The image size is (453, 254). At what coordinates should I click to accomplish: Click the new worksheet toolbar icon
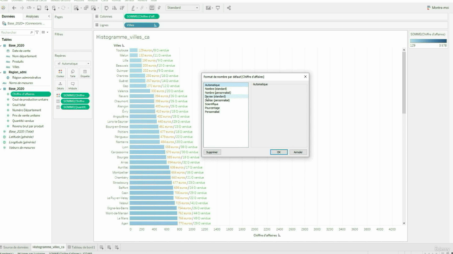click(x=76, y=8)
